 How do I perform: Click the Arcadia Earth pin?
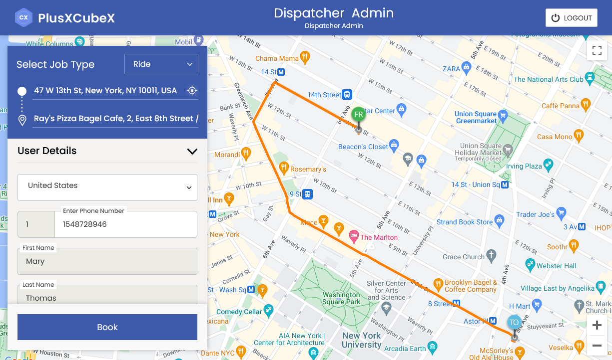pos(433,347)
